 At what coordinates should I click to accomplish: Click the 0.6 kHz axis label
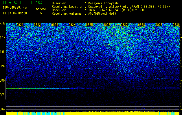[x=2, y=109]
